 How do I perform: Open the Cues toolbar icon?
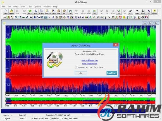[x=137, y=12]
